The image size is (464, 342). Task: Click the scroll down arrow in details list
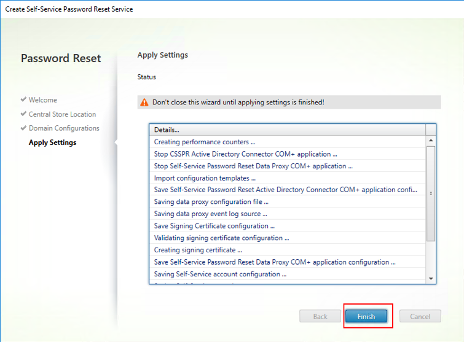(x=431, y=278)
